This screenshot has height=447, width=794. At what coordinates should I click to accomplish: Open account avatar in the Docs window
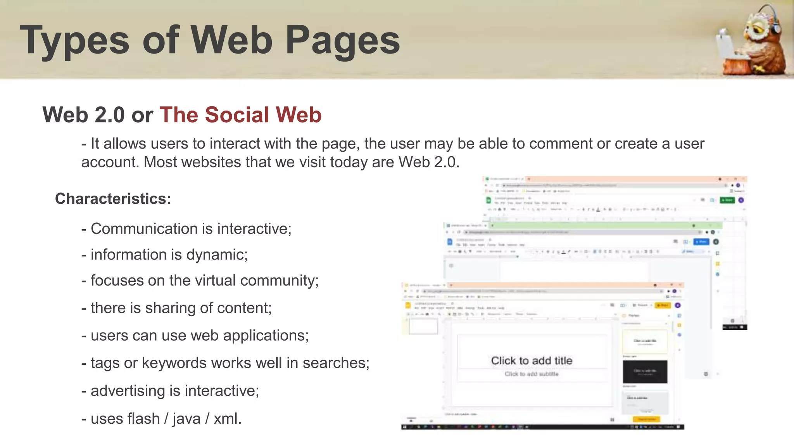(716, 242)
